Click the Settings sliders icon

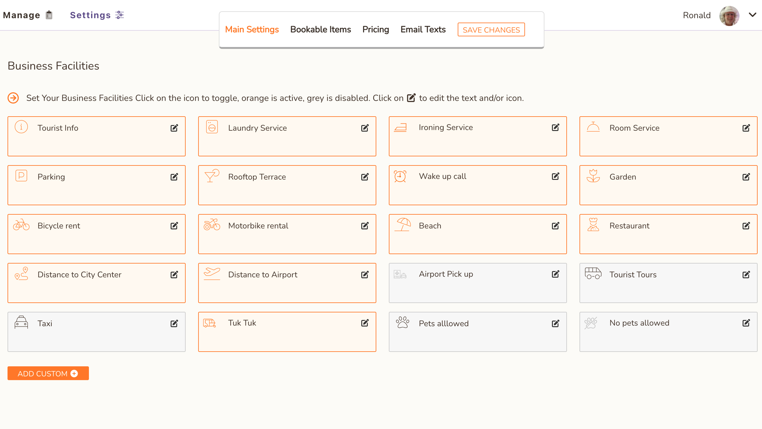pos(120,15)
